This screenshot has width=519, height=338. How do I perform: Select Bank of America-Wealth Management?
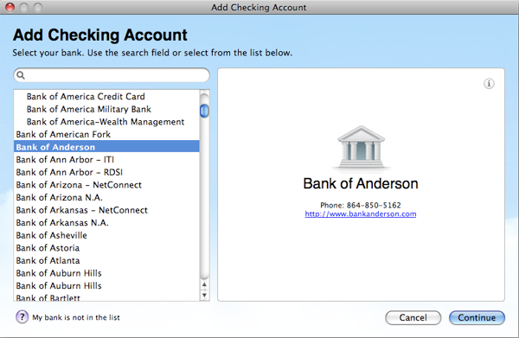pos(106,122)
